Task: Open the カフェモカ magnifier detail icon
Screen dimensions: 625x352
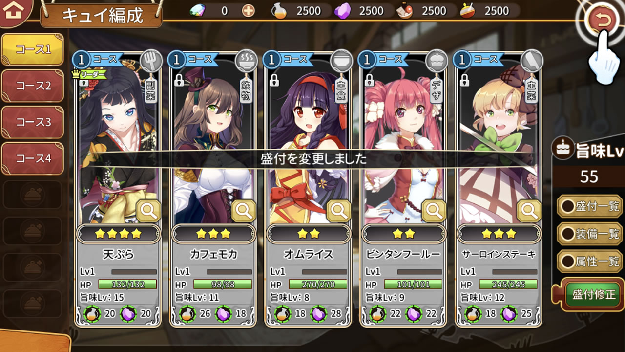Action: click(244, 211)
